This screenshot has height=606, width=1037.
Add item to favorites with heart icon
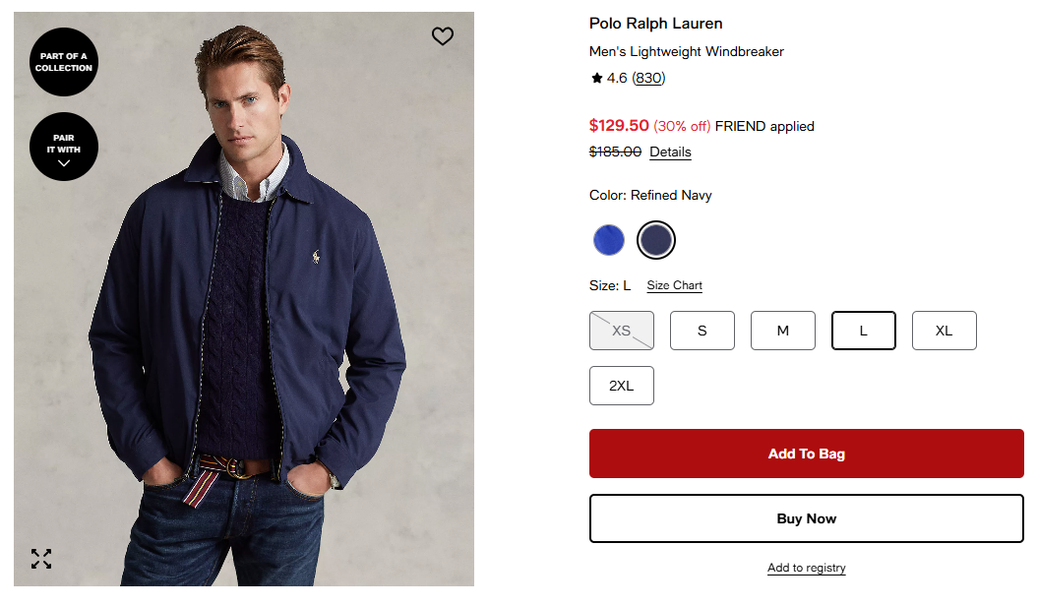point(443,36)
